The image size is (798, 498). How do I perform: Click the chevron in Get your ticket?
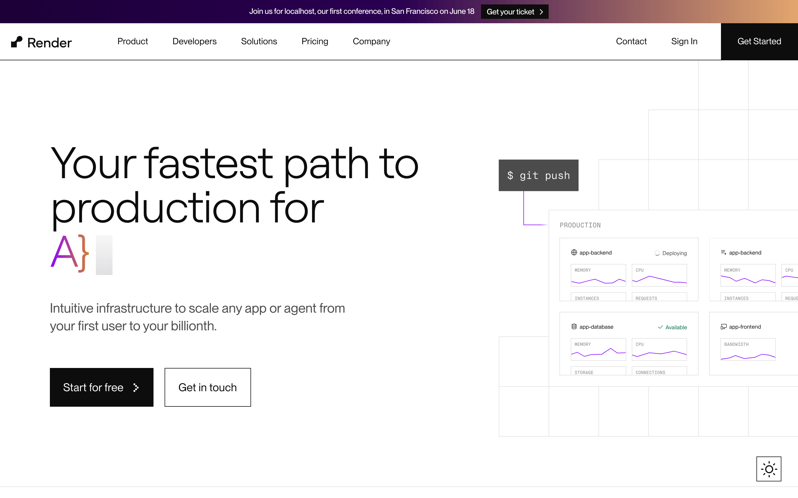pyautogui.click(x=541, y=12)
